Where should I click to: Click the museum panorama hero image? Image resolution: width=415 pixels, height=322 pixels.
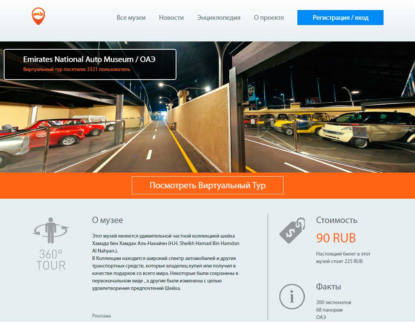click(207, 107)
